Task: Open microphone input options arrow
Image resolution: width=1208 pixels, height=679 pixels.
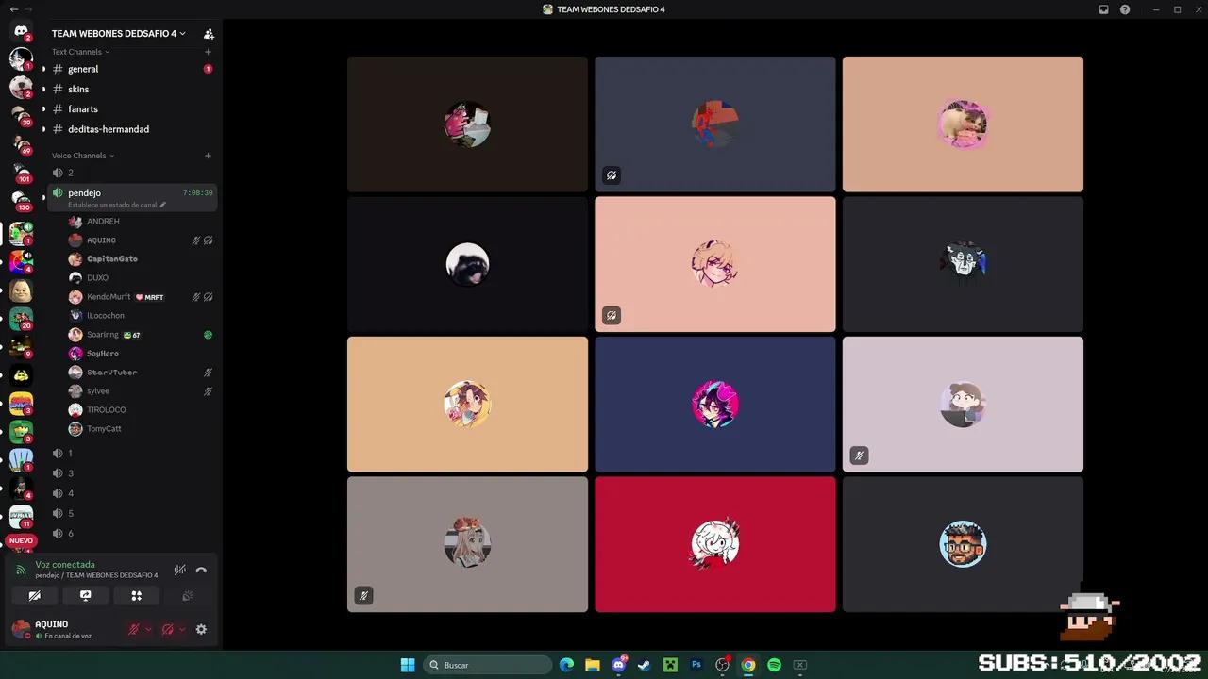Action: click(148, 629)
